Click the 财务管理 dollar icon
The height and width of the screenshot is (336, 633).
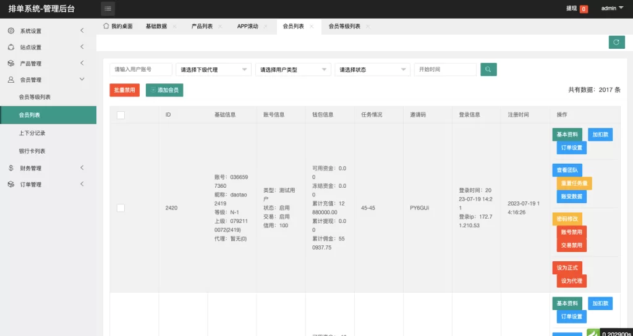[x=11, y=168]
